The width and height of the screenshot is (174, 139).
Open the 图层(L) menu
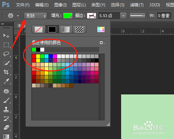pos(79,5)
